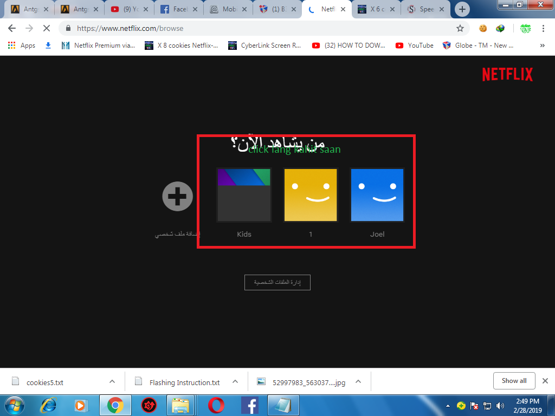
Task: Click the Show all downloads button
Action: click(x=514, y=381)
